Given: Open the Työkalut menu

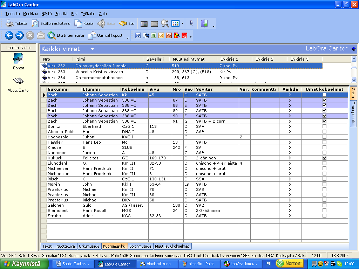Looking at the screenshot, I should pyautogui.click(x=88, y=14).
